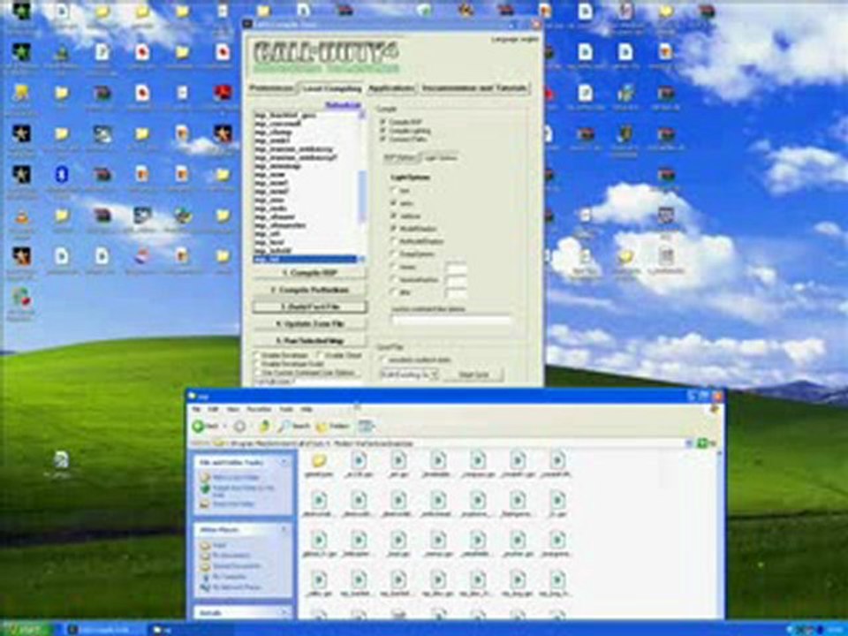Click the Windows Start button
This screenshot has height=636, width=848.
click(27, 630)
